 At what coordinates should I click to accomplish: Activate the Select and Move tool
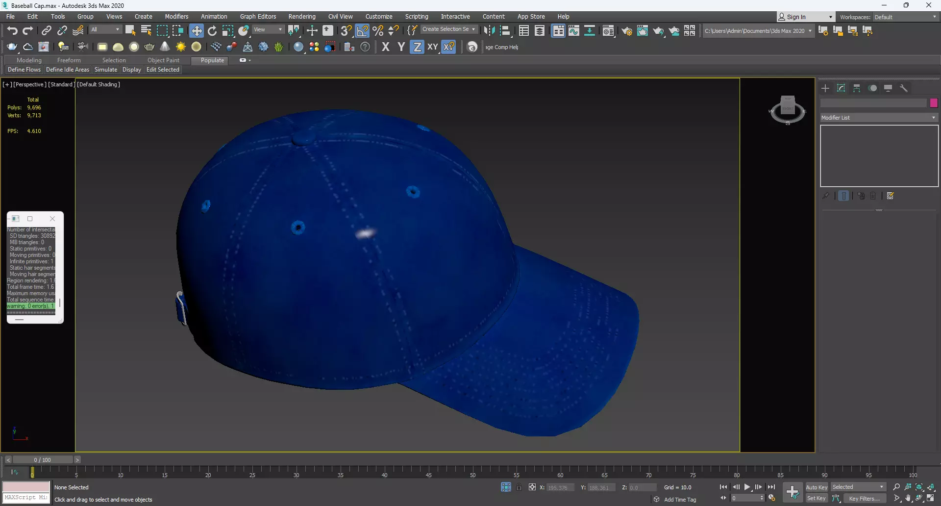click(x=197, y=31)
